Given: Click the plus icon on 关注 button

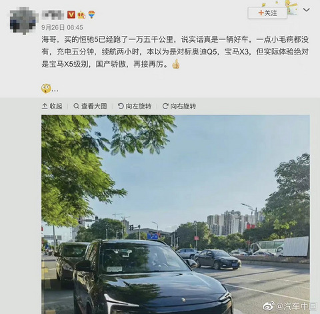Looking at the screenshot, I should pos(261,13).
